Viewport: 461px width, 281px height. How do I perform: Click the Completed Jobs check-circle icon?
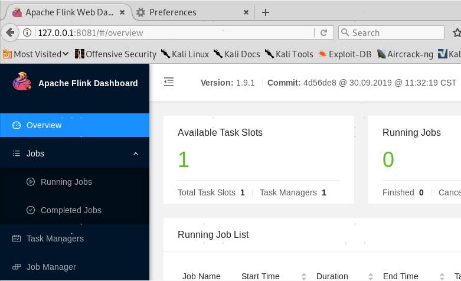pos(31,210)
